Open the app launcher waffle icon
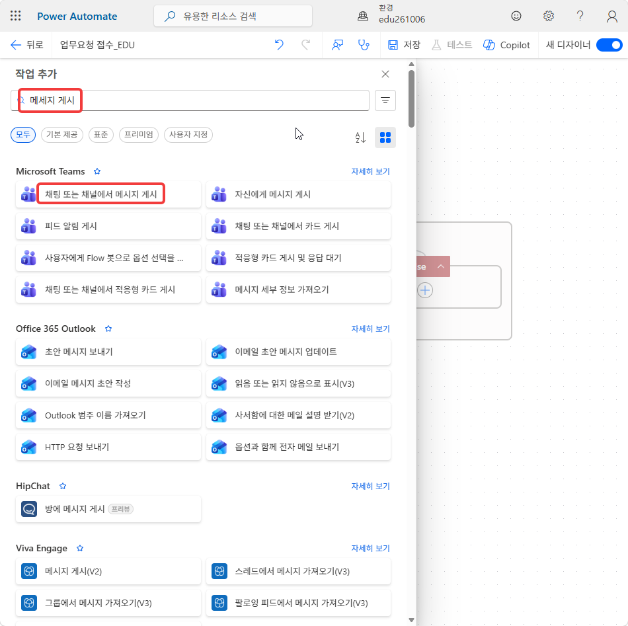Screen dimensions: 628x626 tap(15, 16)
